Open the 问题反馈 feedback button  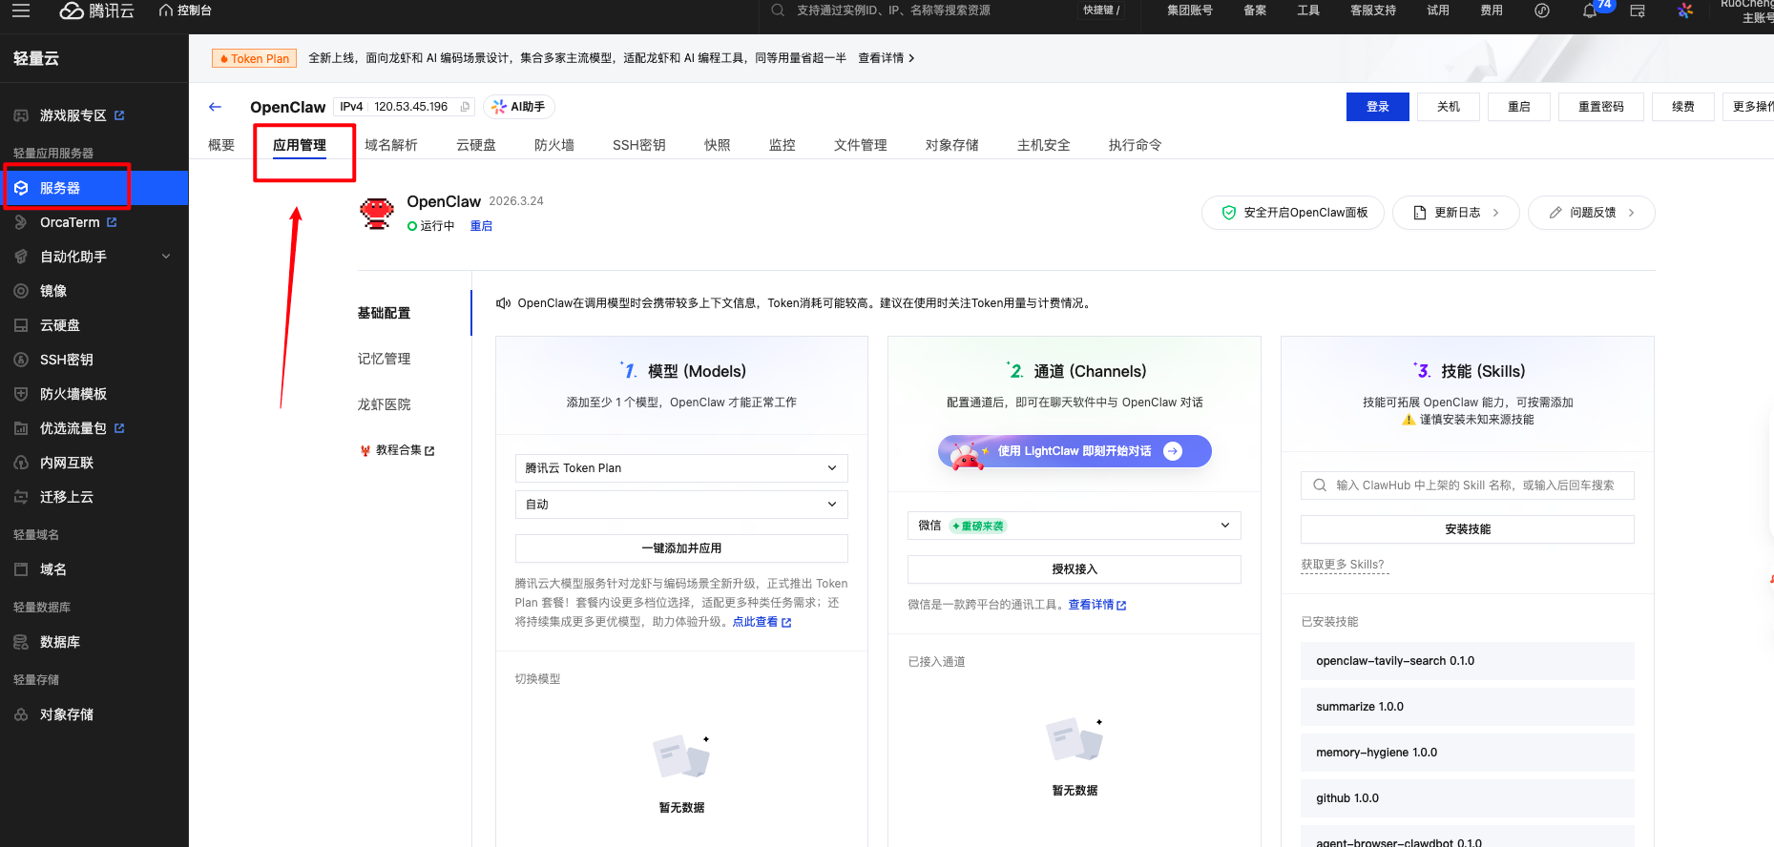[1592, 213]
